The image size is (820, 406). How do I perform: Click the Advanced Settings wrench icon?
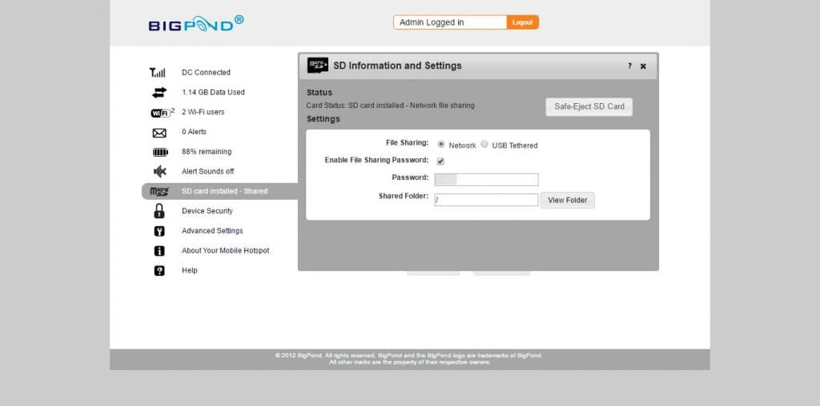coord(159,231)
